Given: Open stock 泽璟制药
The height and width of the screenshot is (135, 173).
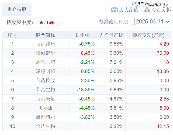Looking at the screenshot, I should click(45, 71).
